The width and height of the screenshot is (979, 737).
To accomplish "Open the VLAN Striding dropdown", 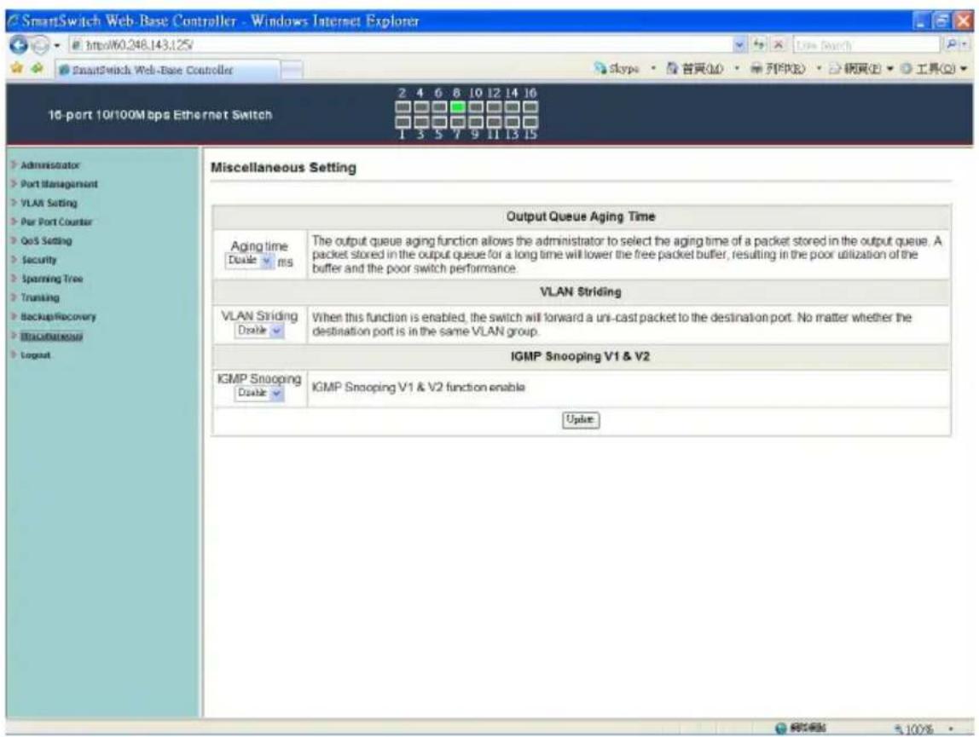I will pyautogui.click(x=260, y=331).
